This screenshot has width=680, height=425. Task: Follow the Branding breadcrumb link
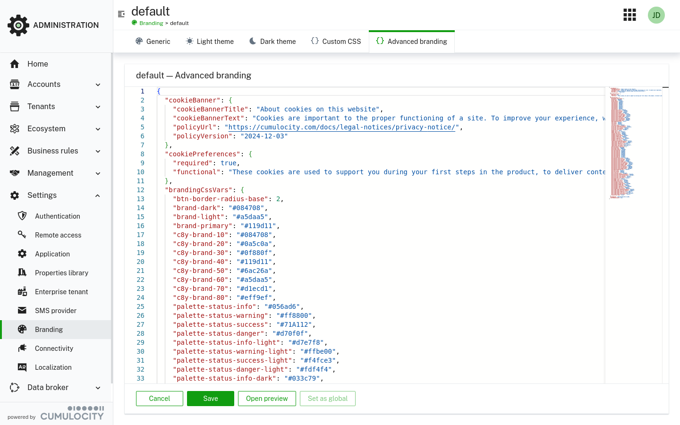151,23
